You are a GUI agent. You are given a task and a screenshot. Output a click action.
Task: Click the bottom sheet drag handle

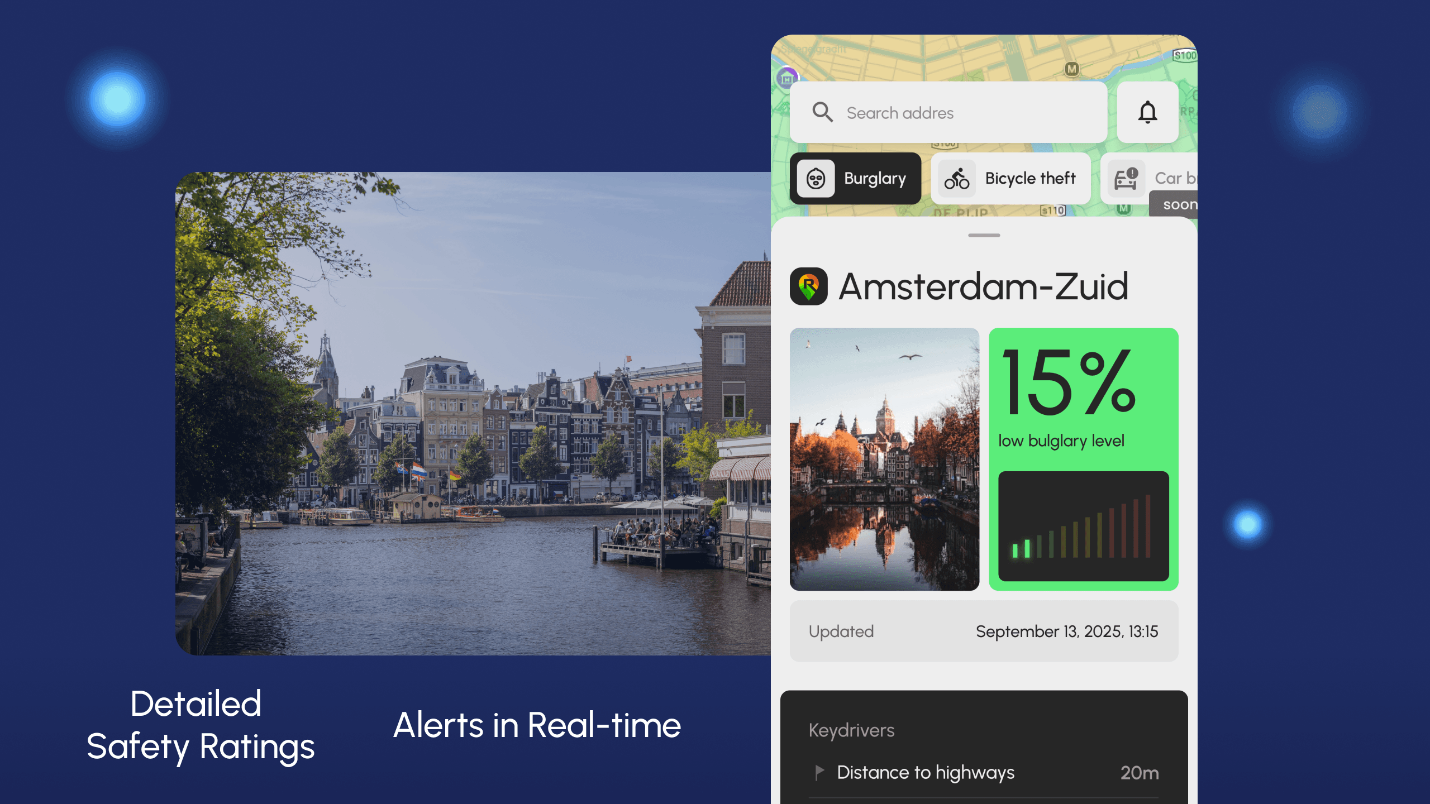click(x=984, y=236)
